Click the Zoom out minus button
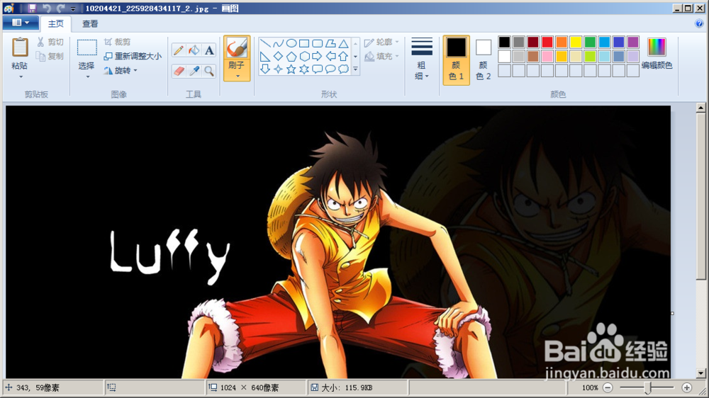Viewport: 709px width, 398px height. click(608, 387)
